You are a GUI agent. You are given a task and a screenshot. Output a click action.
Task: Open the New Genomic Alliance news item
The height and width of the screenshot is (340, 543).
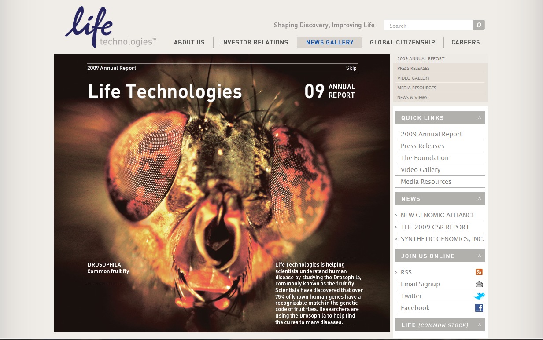pos(437,215)
